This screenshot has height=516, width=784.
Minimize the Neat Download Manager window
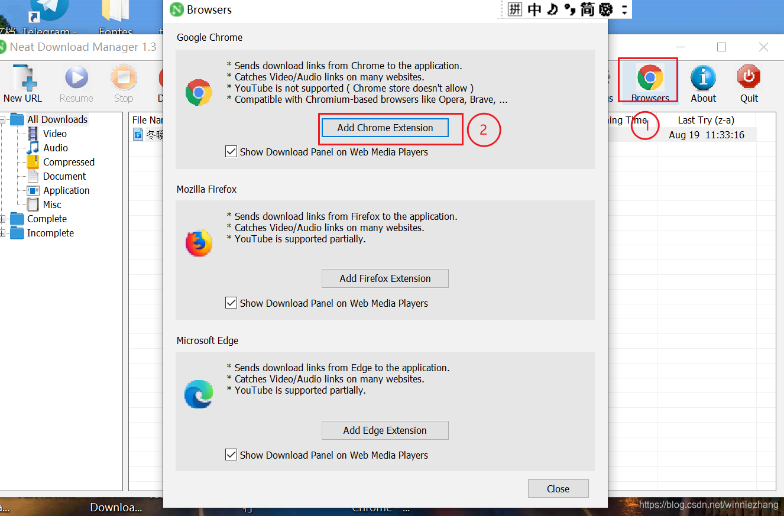coord(680,47)
